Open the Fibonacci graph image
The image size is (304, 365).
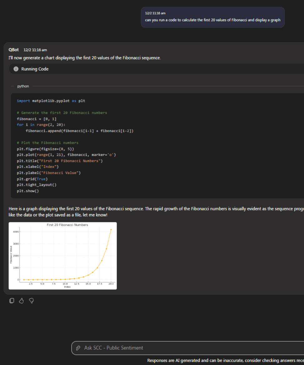(63, 256)
